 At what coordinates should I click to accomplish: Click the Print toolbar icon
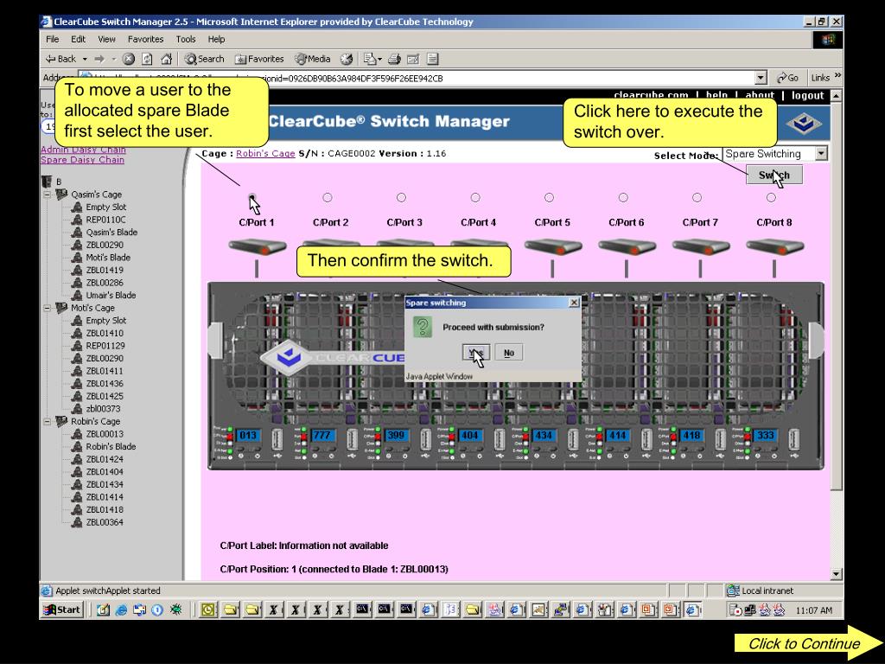click(x=394, y=59)
